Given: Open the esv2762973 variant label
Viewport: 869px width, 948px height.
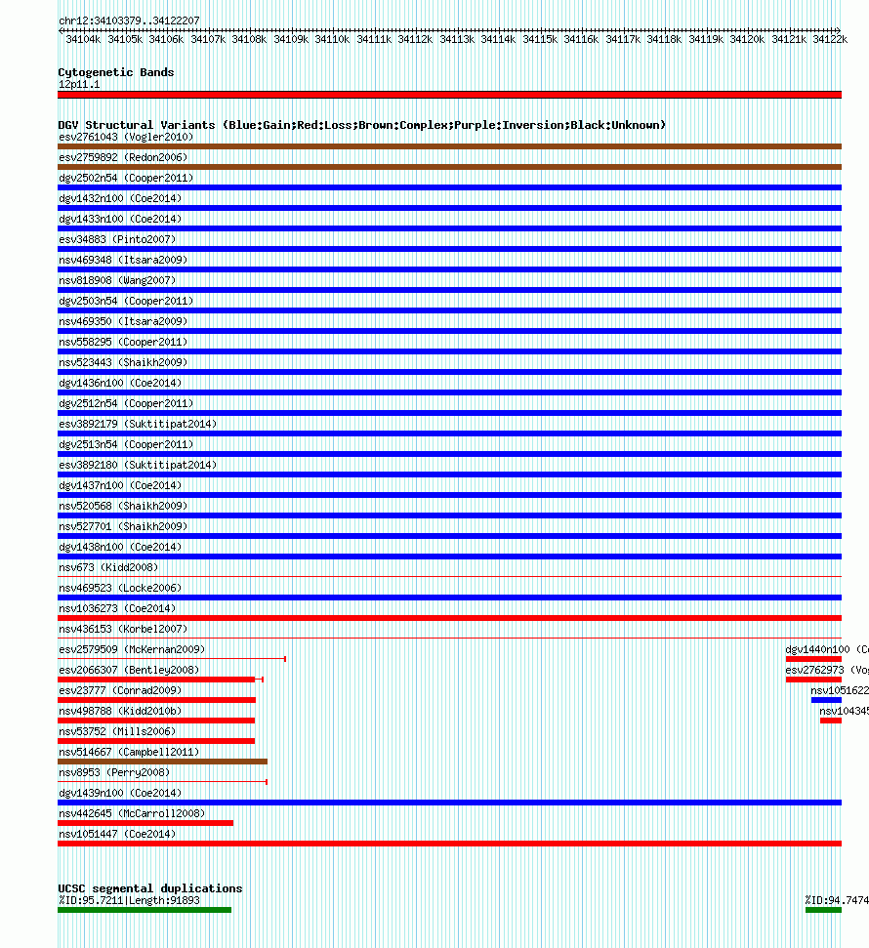Looking at the screenshot, I should (827, 672).
